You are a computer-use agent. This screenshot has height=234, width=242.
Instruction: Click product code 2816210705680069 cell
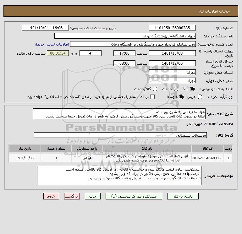point(207,158)
